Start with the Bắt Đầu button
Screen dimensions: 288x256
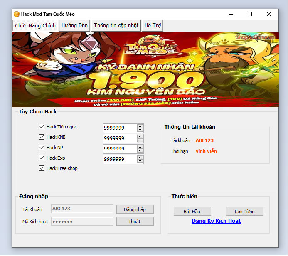(192, 212)
